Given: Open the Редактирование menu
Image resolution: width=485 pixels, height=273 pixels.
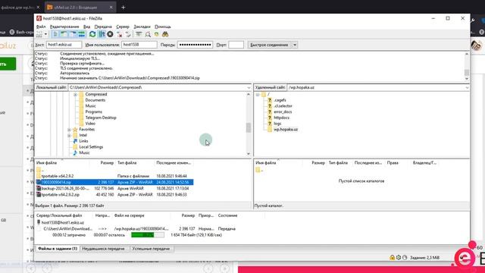Looking at the screenshot, I should [64, 27].
